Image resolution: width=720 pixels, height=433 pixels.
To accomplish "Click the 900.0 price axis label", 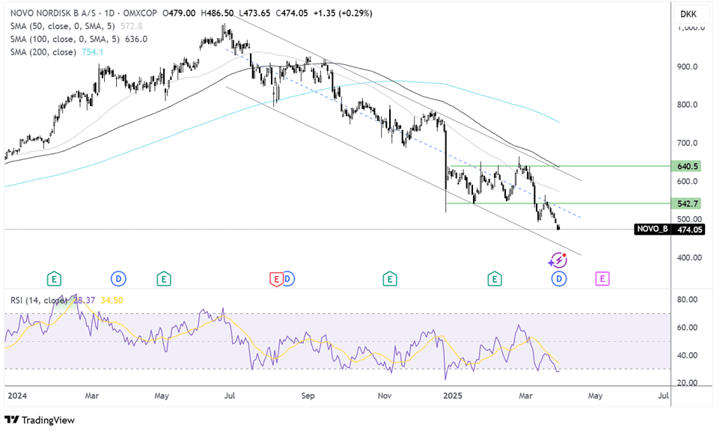I will [687, 67].
